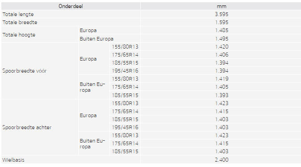Screen dimensions: 301x167
Task: Click the 1.393 track width value
Action: [222, 95]
